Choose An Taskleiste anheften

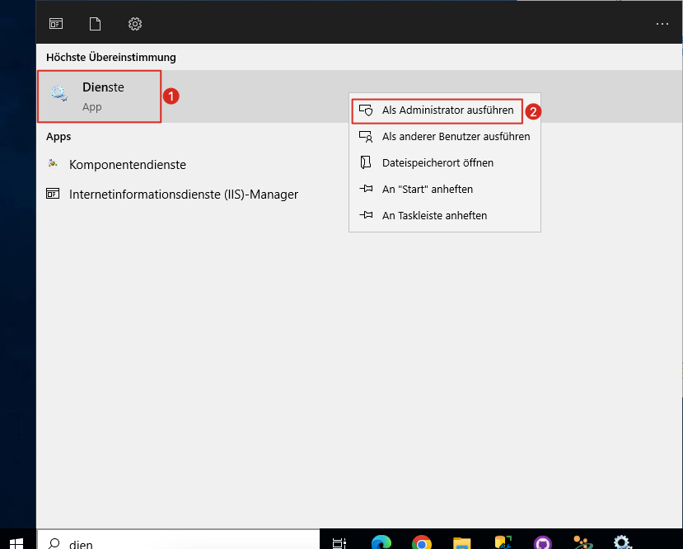point(445,216)
